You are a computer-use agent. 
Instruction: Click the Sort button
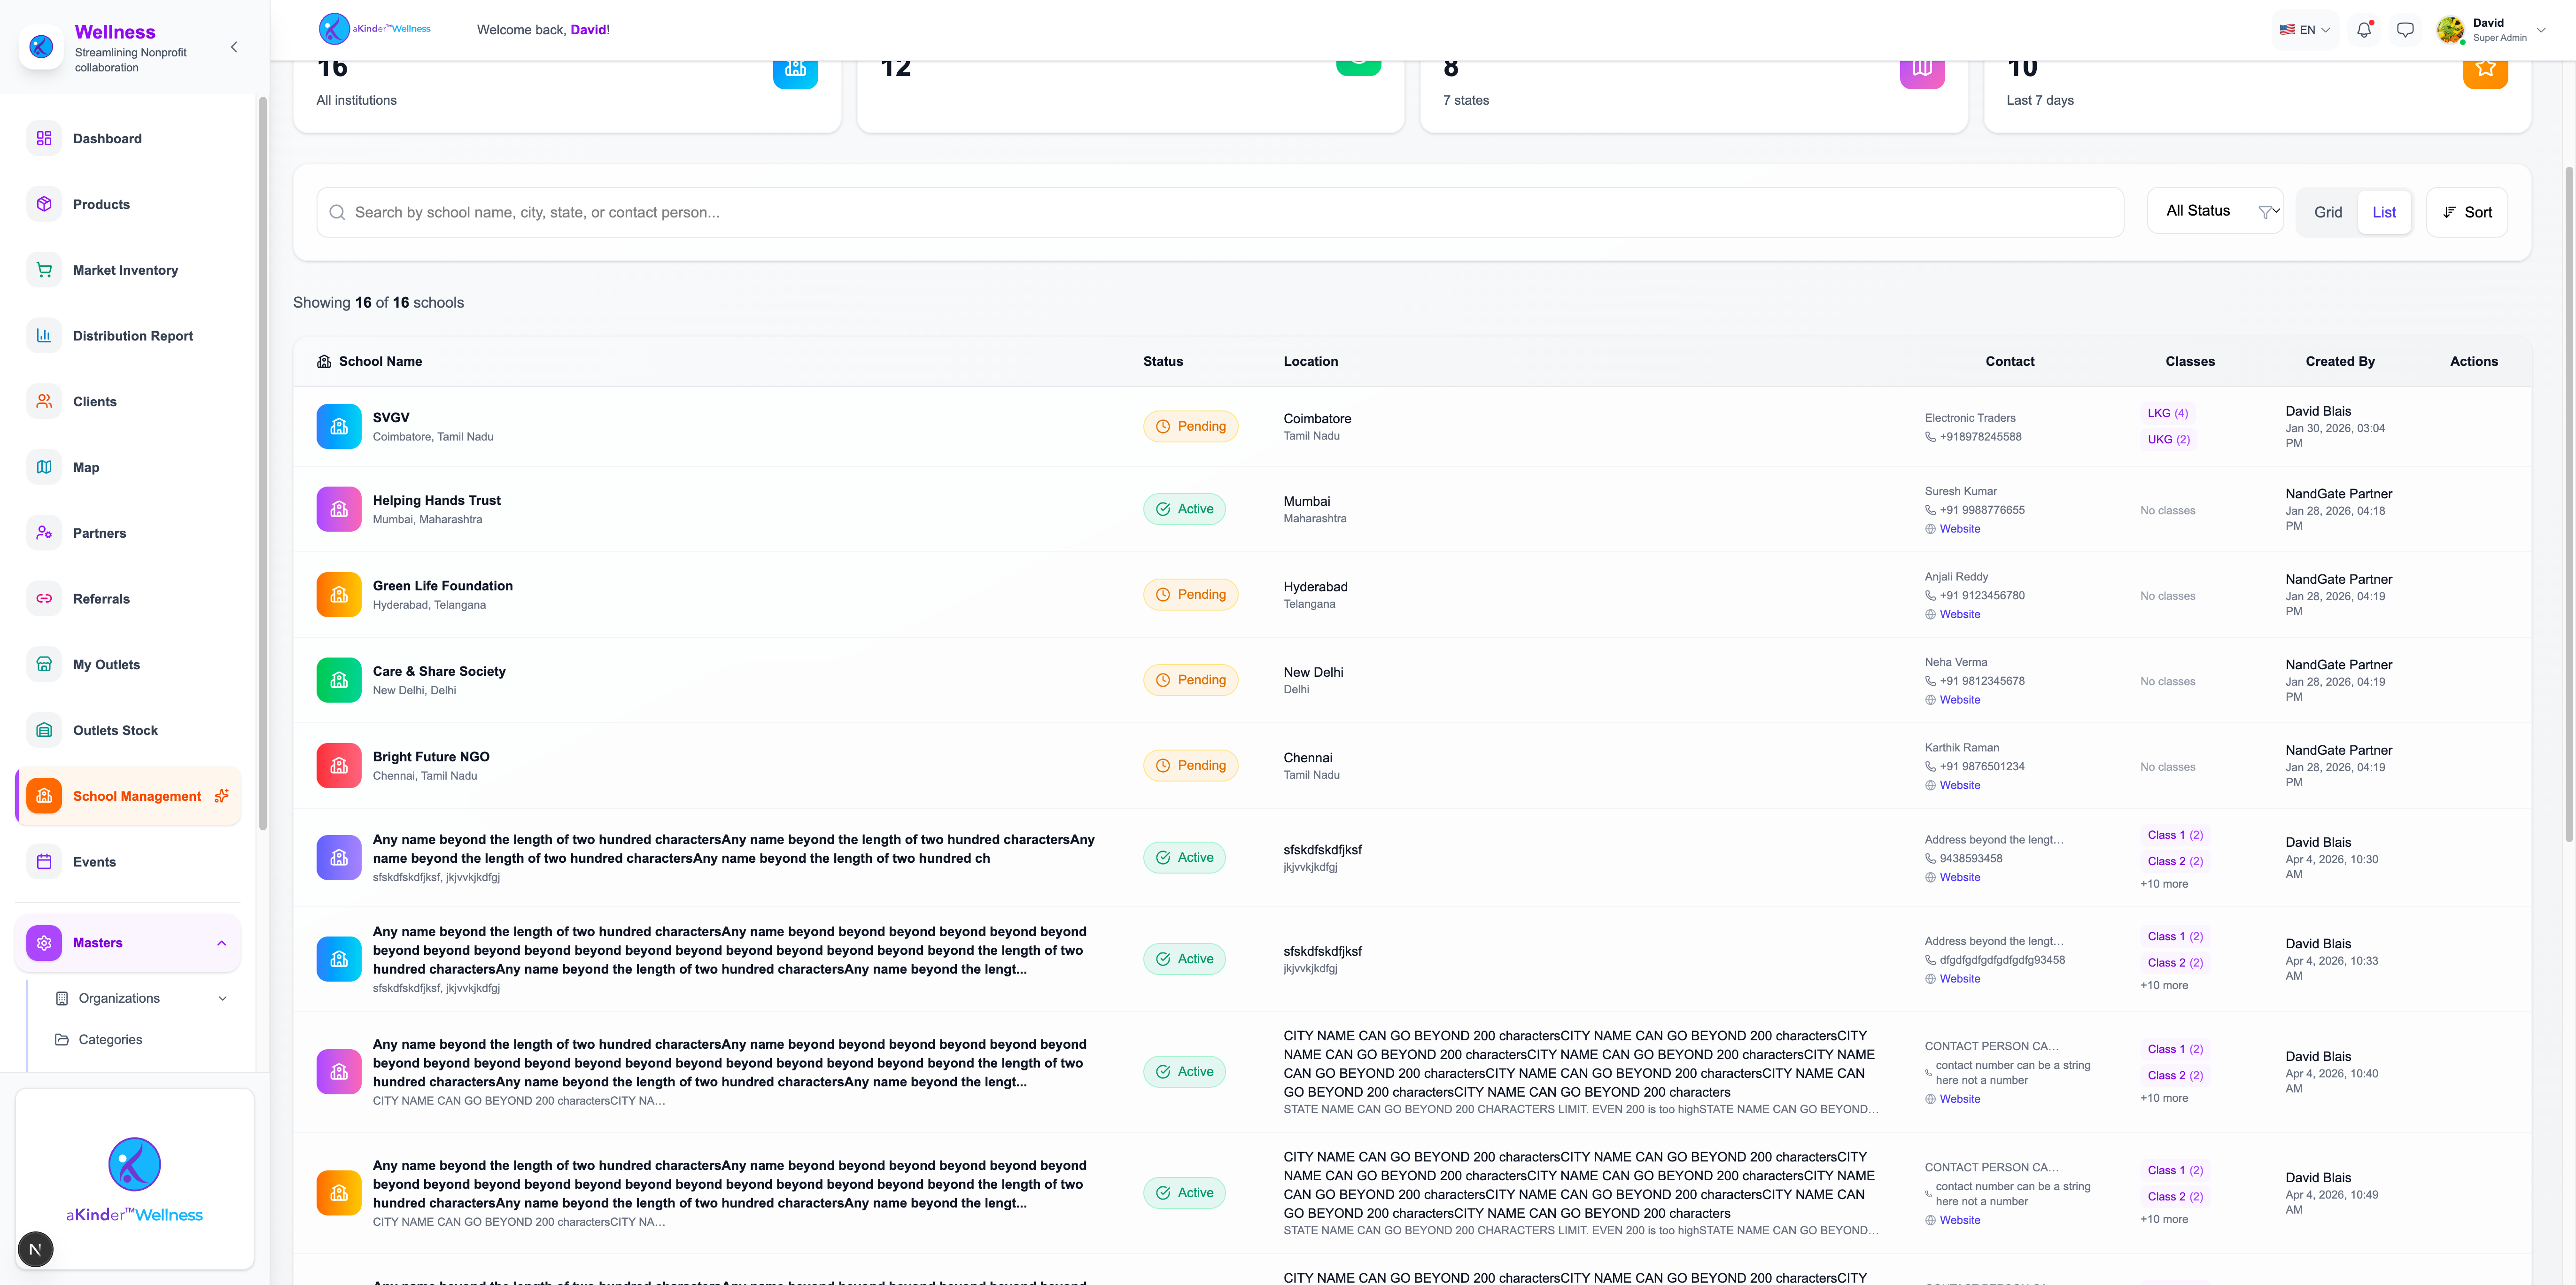pos(2467,212)
